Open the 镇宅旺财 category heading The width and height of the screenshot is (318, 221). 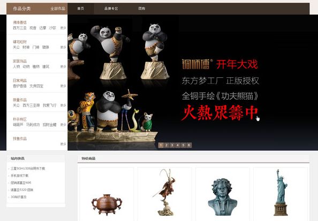point(20,42)
